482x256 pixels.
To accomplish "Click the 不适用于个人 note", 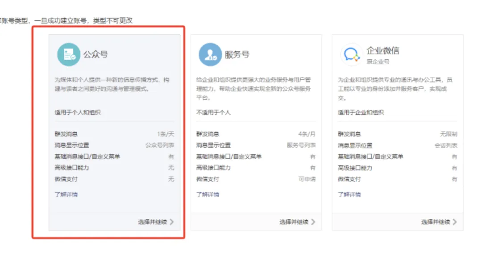I will pyautogui.click(x=214, y=112).
